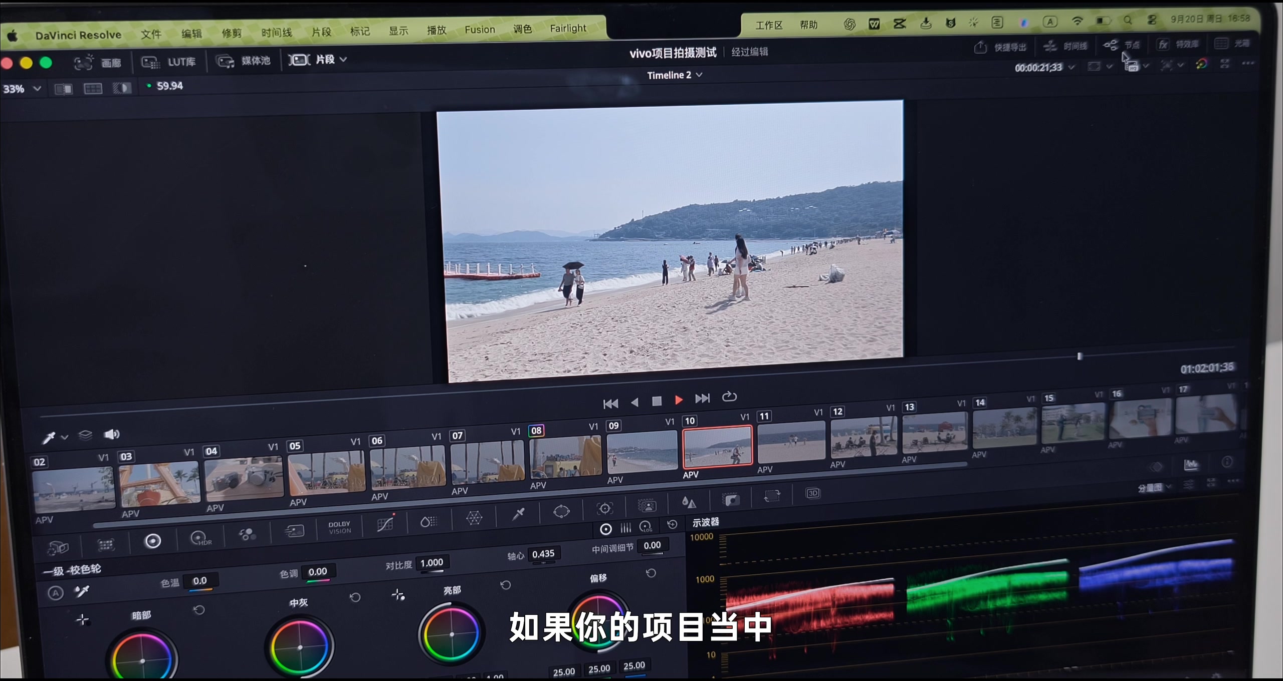Open the Fairlight menu
1283x681 pixels.
(x=568, y=29)
